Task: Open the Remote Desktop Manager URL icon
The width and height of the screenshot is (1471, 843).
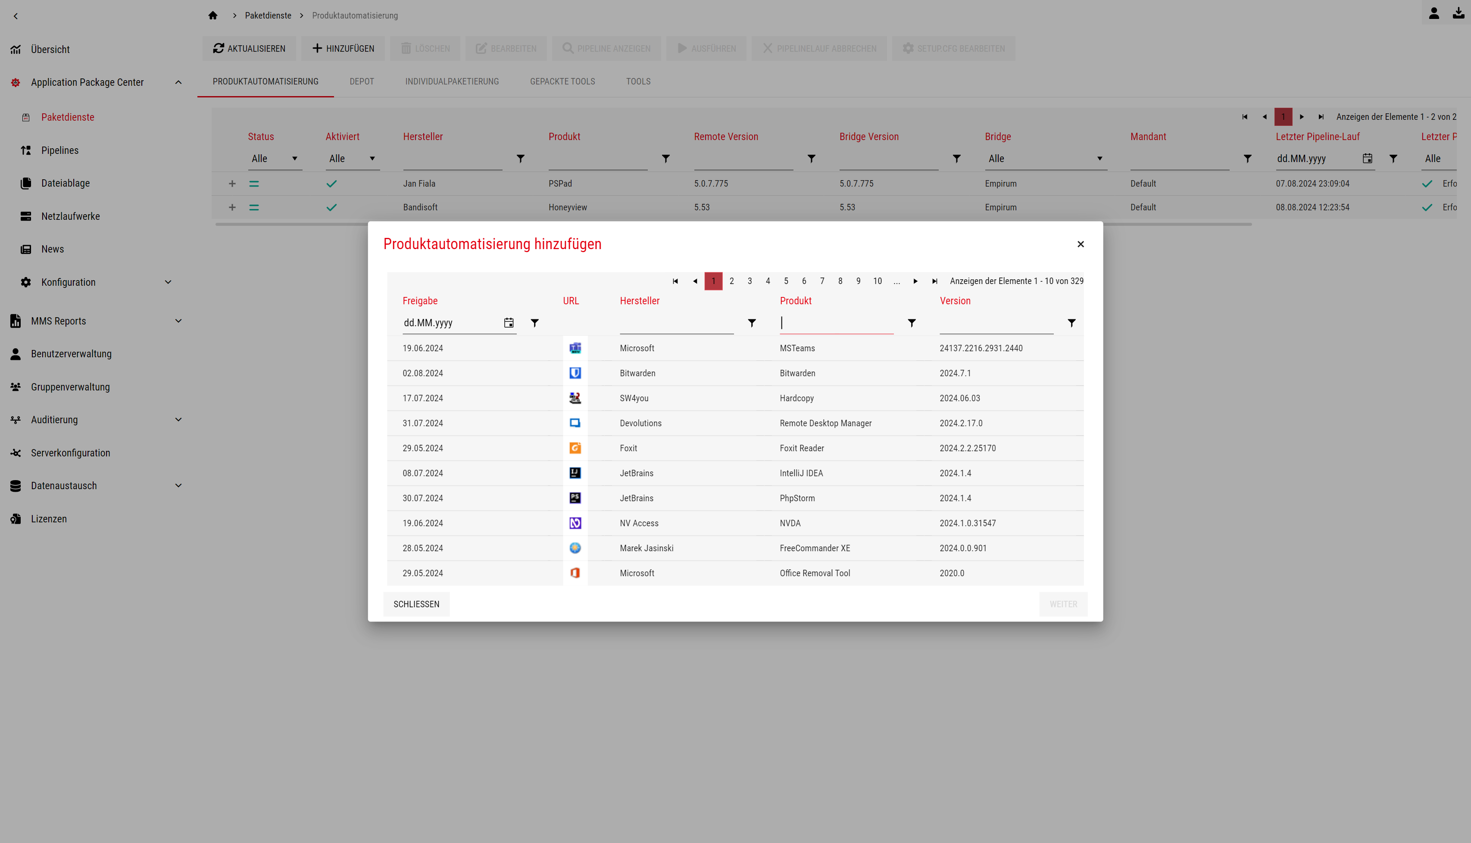Action: click(575, 423)
